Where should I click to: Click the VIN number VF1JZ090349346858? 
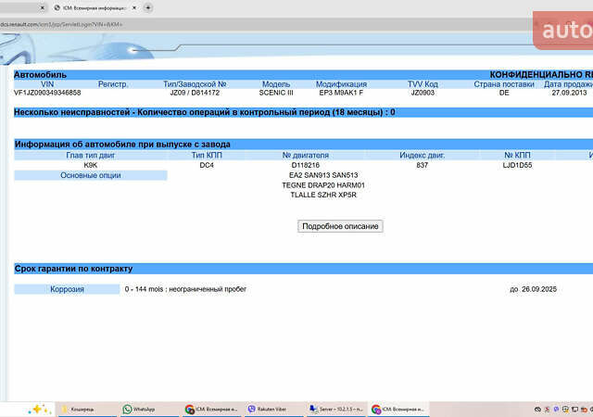coord(47,93)
